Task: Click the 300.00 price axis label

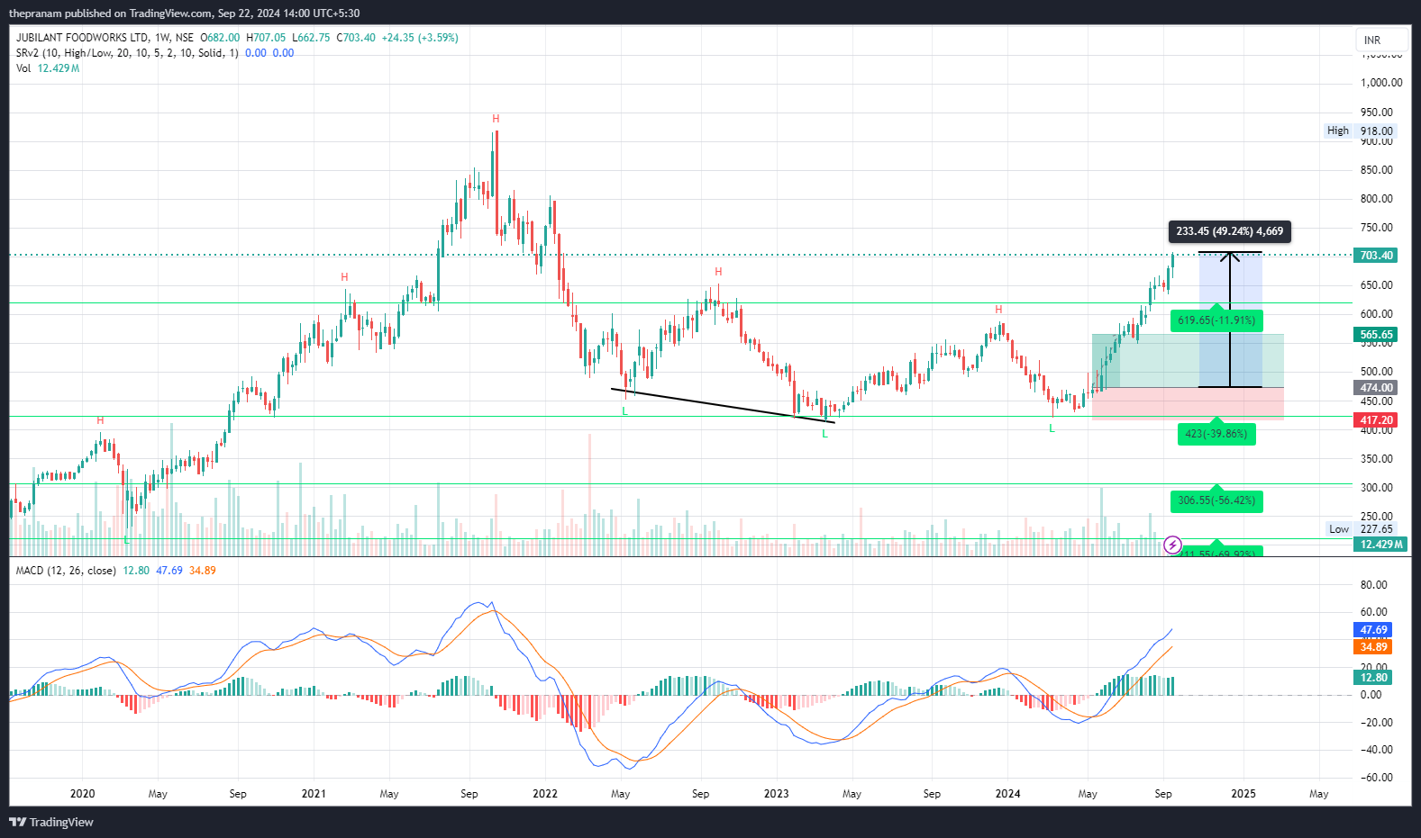Action: [x=1377, y=488]
